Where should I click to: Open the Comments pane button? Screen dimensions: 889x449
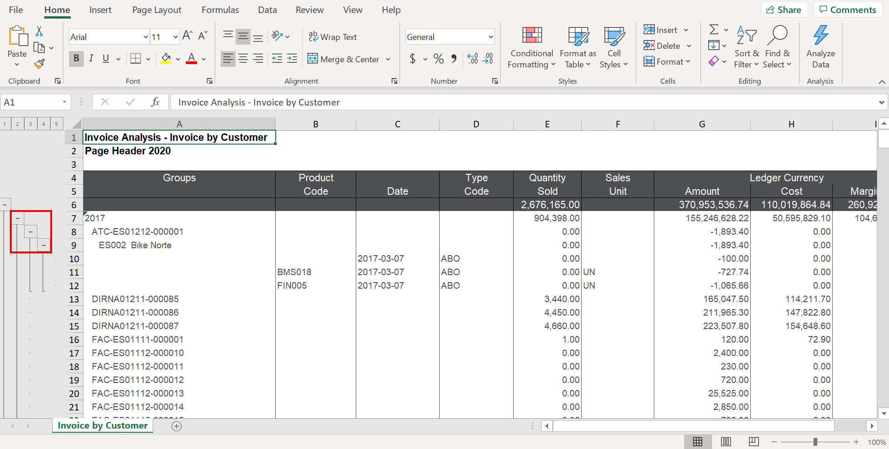click(x=848, y=10)
